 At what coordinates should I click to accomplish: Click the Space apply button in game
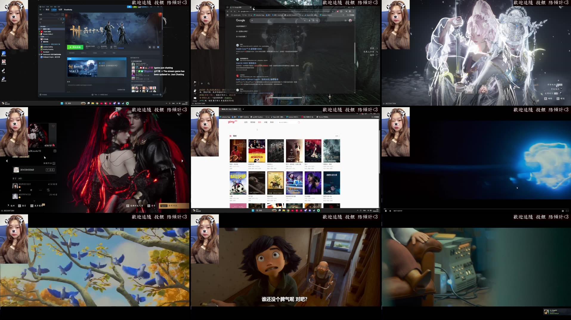175,206
